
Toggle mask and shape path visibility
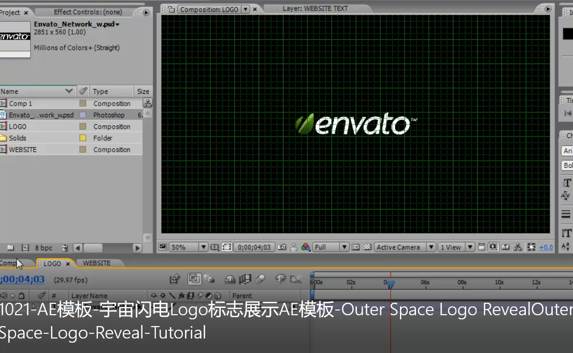tap(227, 247)
